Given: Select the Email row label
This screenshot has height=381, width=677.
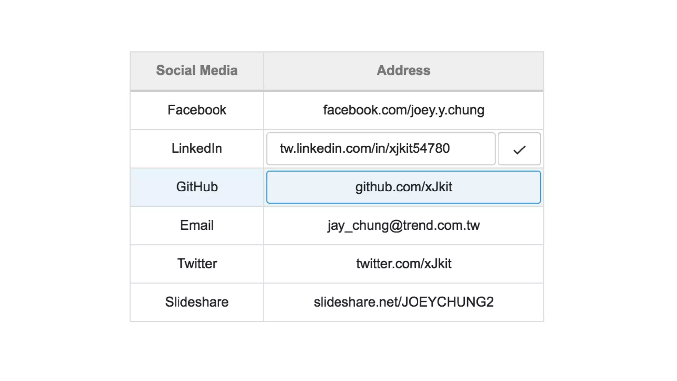Looking at the screenshot, I should point(197,225).
